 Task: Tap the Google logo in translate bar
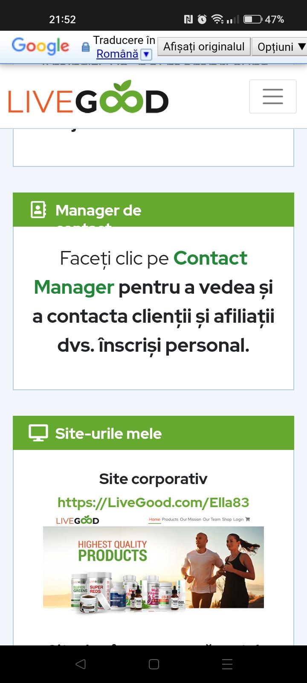tap(41, 47)
